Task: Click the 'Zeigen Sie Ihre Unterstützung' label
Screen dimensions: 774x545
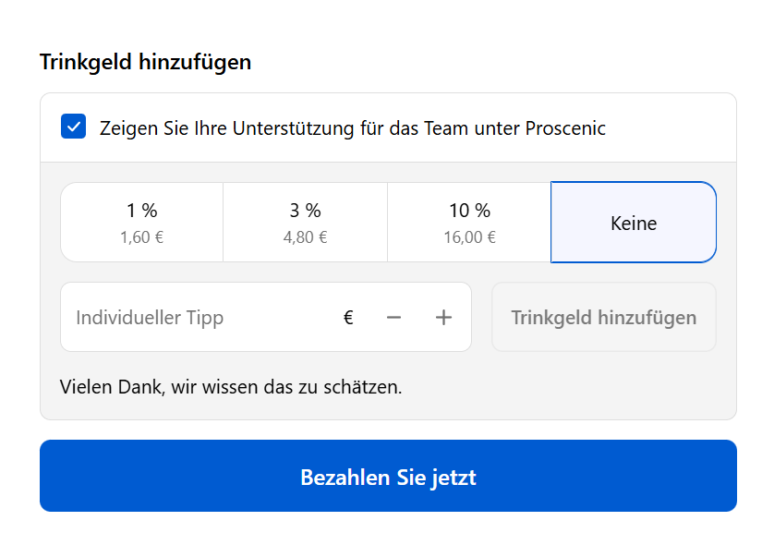Action: pyautogui.click(x=352, y=128)
